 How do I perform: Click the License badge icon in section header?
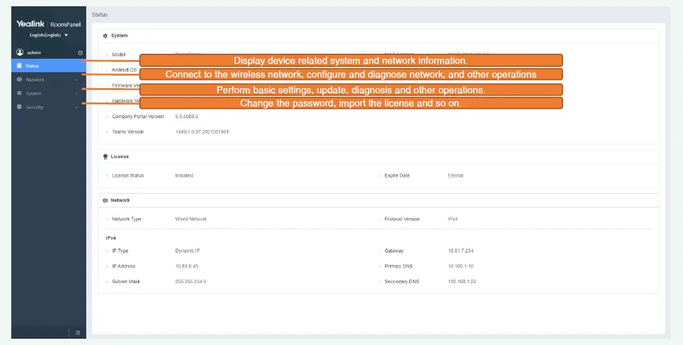click(105, 157)
